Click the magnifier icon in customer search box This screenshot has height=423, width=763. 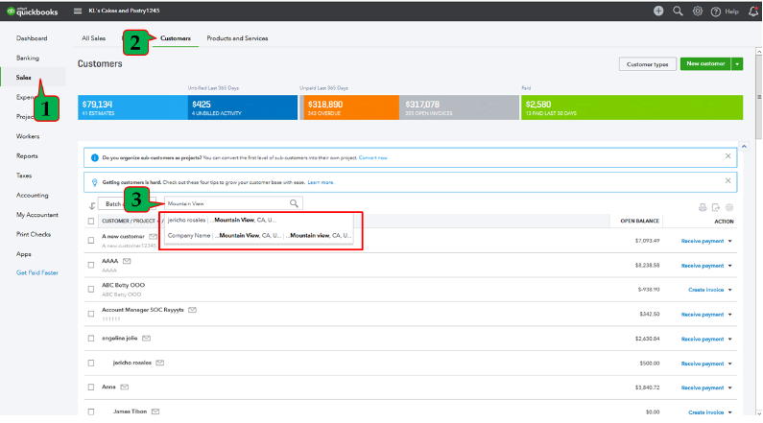tap(294, 203)
